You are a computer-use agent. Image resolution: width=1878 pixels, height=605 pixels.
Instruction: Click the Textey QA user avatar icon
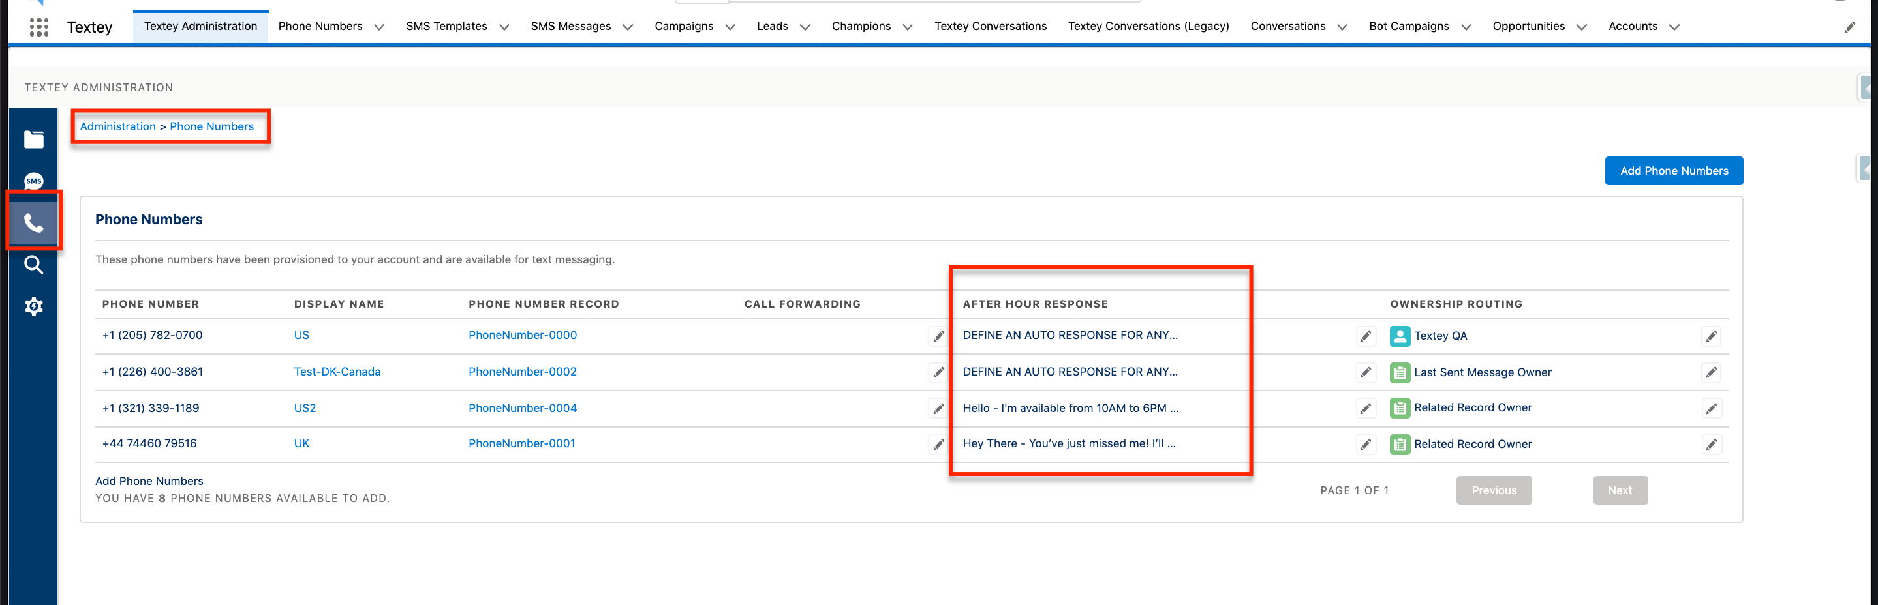[1399, 336]
